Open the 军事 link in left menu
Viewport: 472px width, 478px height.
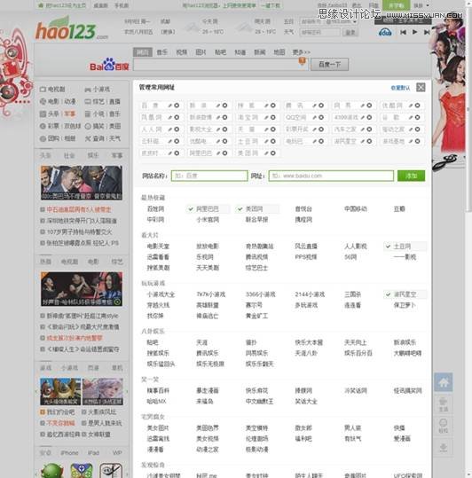[x=69, y=114]
